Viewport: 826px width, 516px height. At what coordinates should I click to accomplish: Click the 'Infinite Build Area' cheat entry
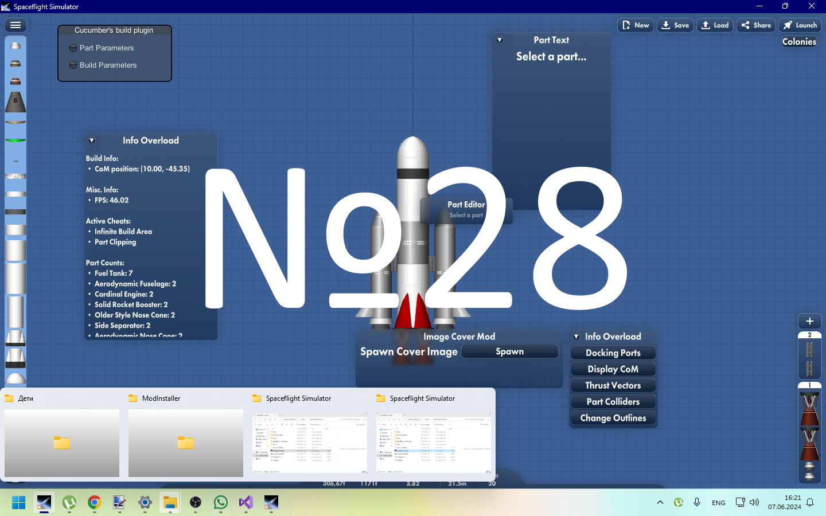[123, 232]
